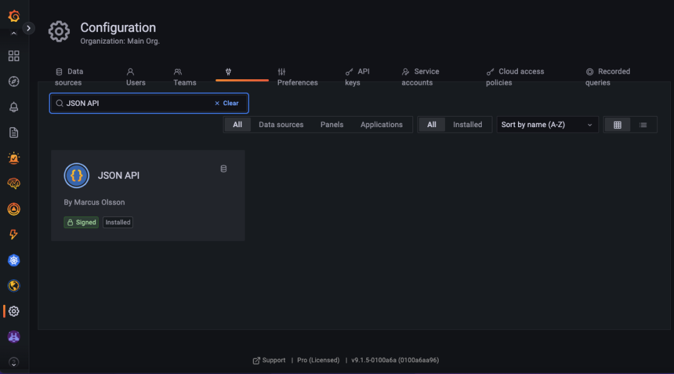The width and height of the screenshot is (674, 374).
Task: Click the JSON API search input field
Action: pyautogui.click(x=137, y=103)
